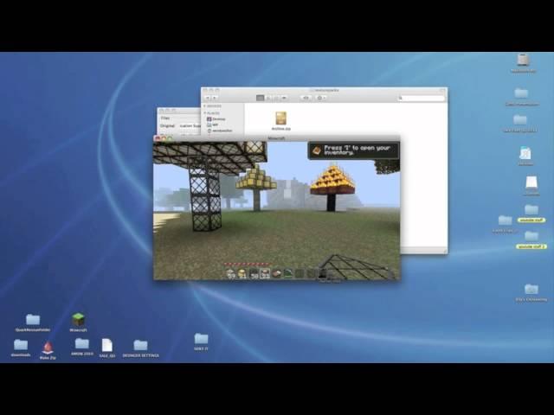Screen dimensions: 554x415
Task: Open the Make Zip app icon
Action: [48, 350]
